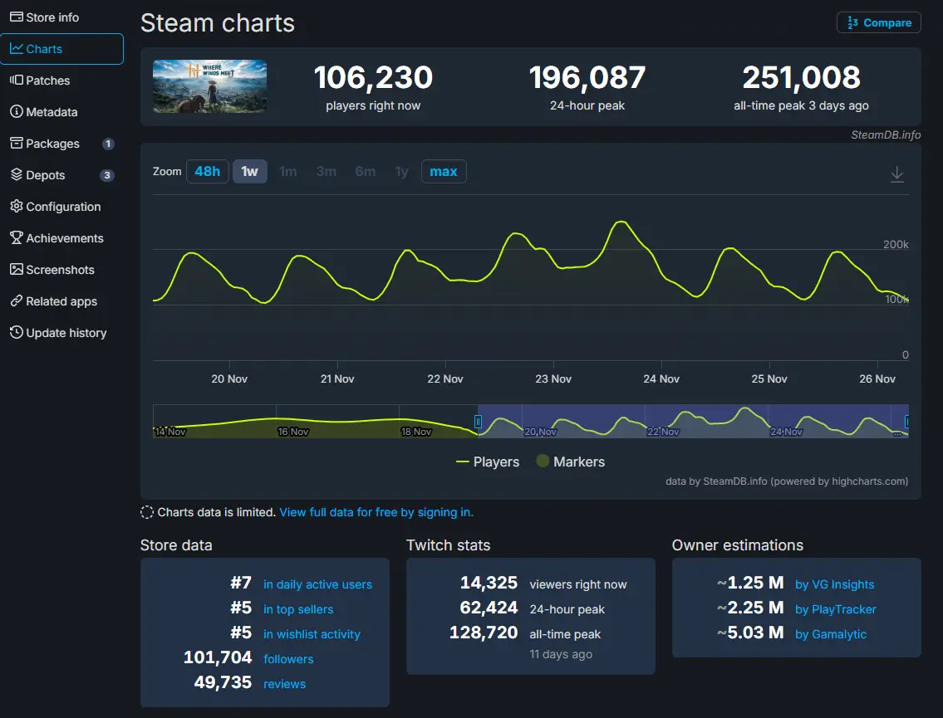Click the Related apps link icon
Screen dimensions: 943x718
tap(16, 301)
